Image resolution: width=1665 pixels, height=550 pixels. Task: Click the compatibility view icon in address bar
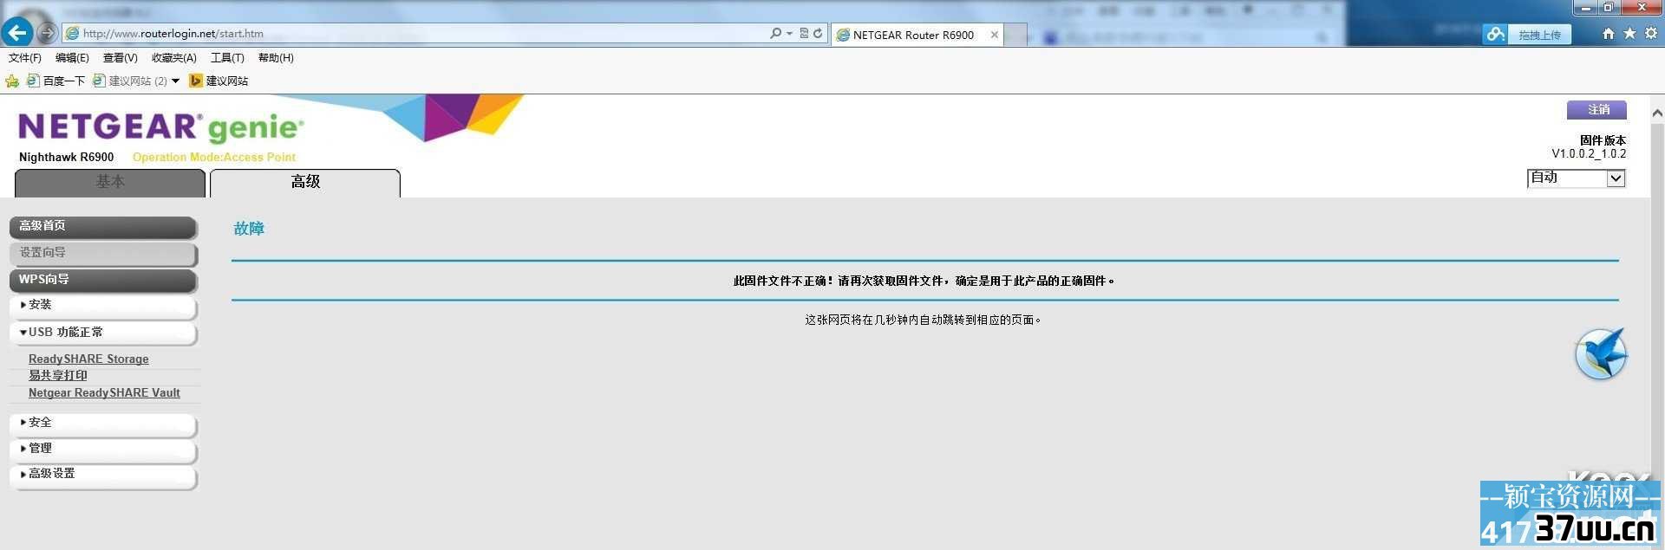click(804, 33)
